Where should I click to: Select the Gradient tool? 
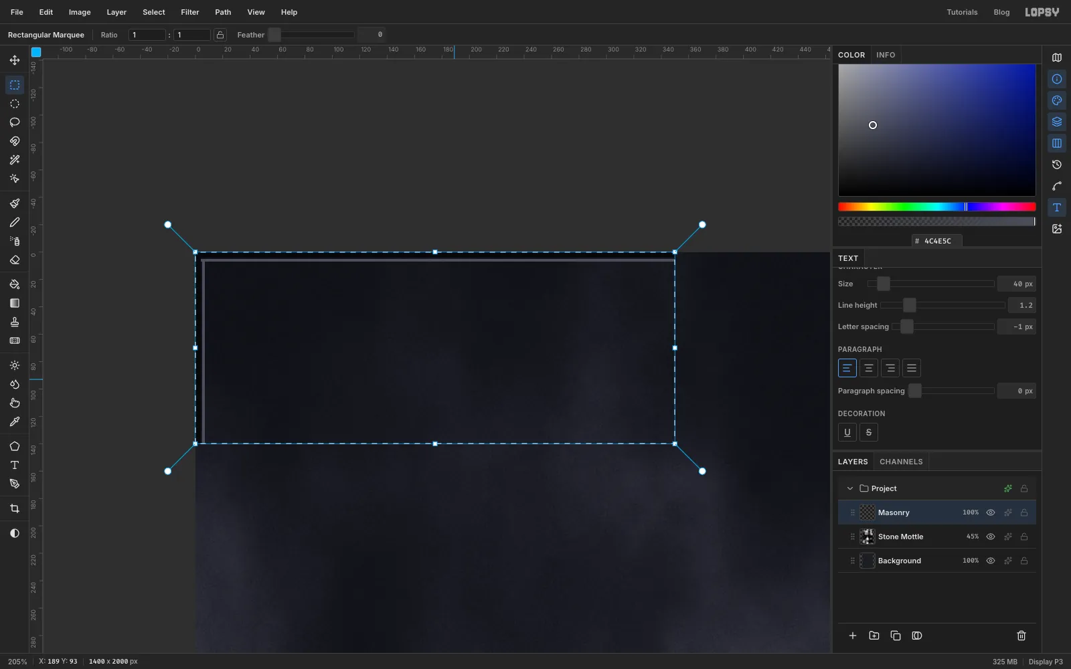15,303
